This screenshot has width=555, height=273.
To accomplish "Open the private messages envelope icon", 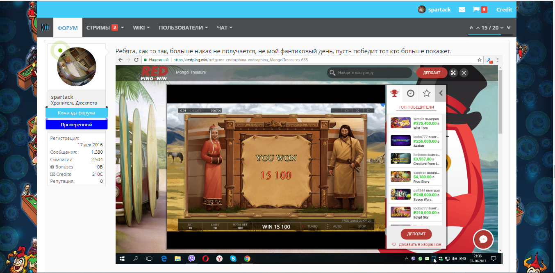I will pyautogui.click(x=462, y=9).
